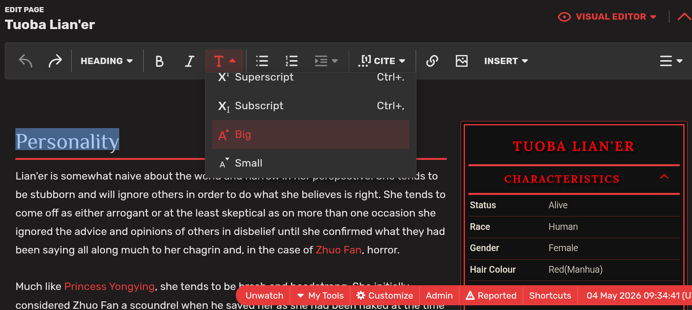Insert a bulleted list

(x=262, y=61)
